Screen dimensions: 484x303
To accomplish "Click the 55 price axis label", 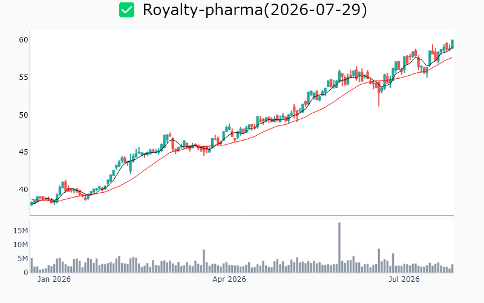I will click(24, 78).
